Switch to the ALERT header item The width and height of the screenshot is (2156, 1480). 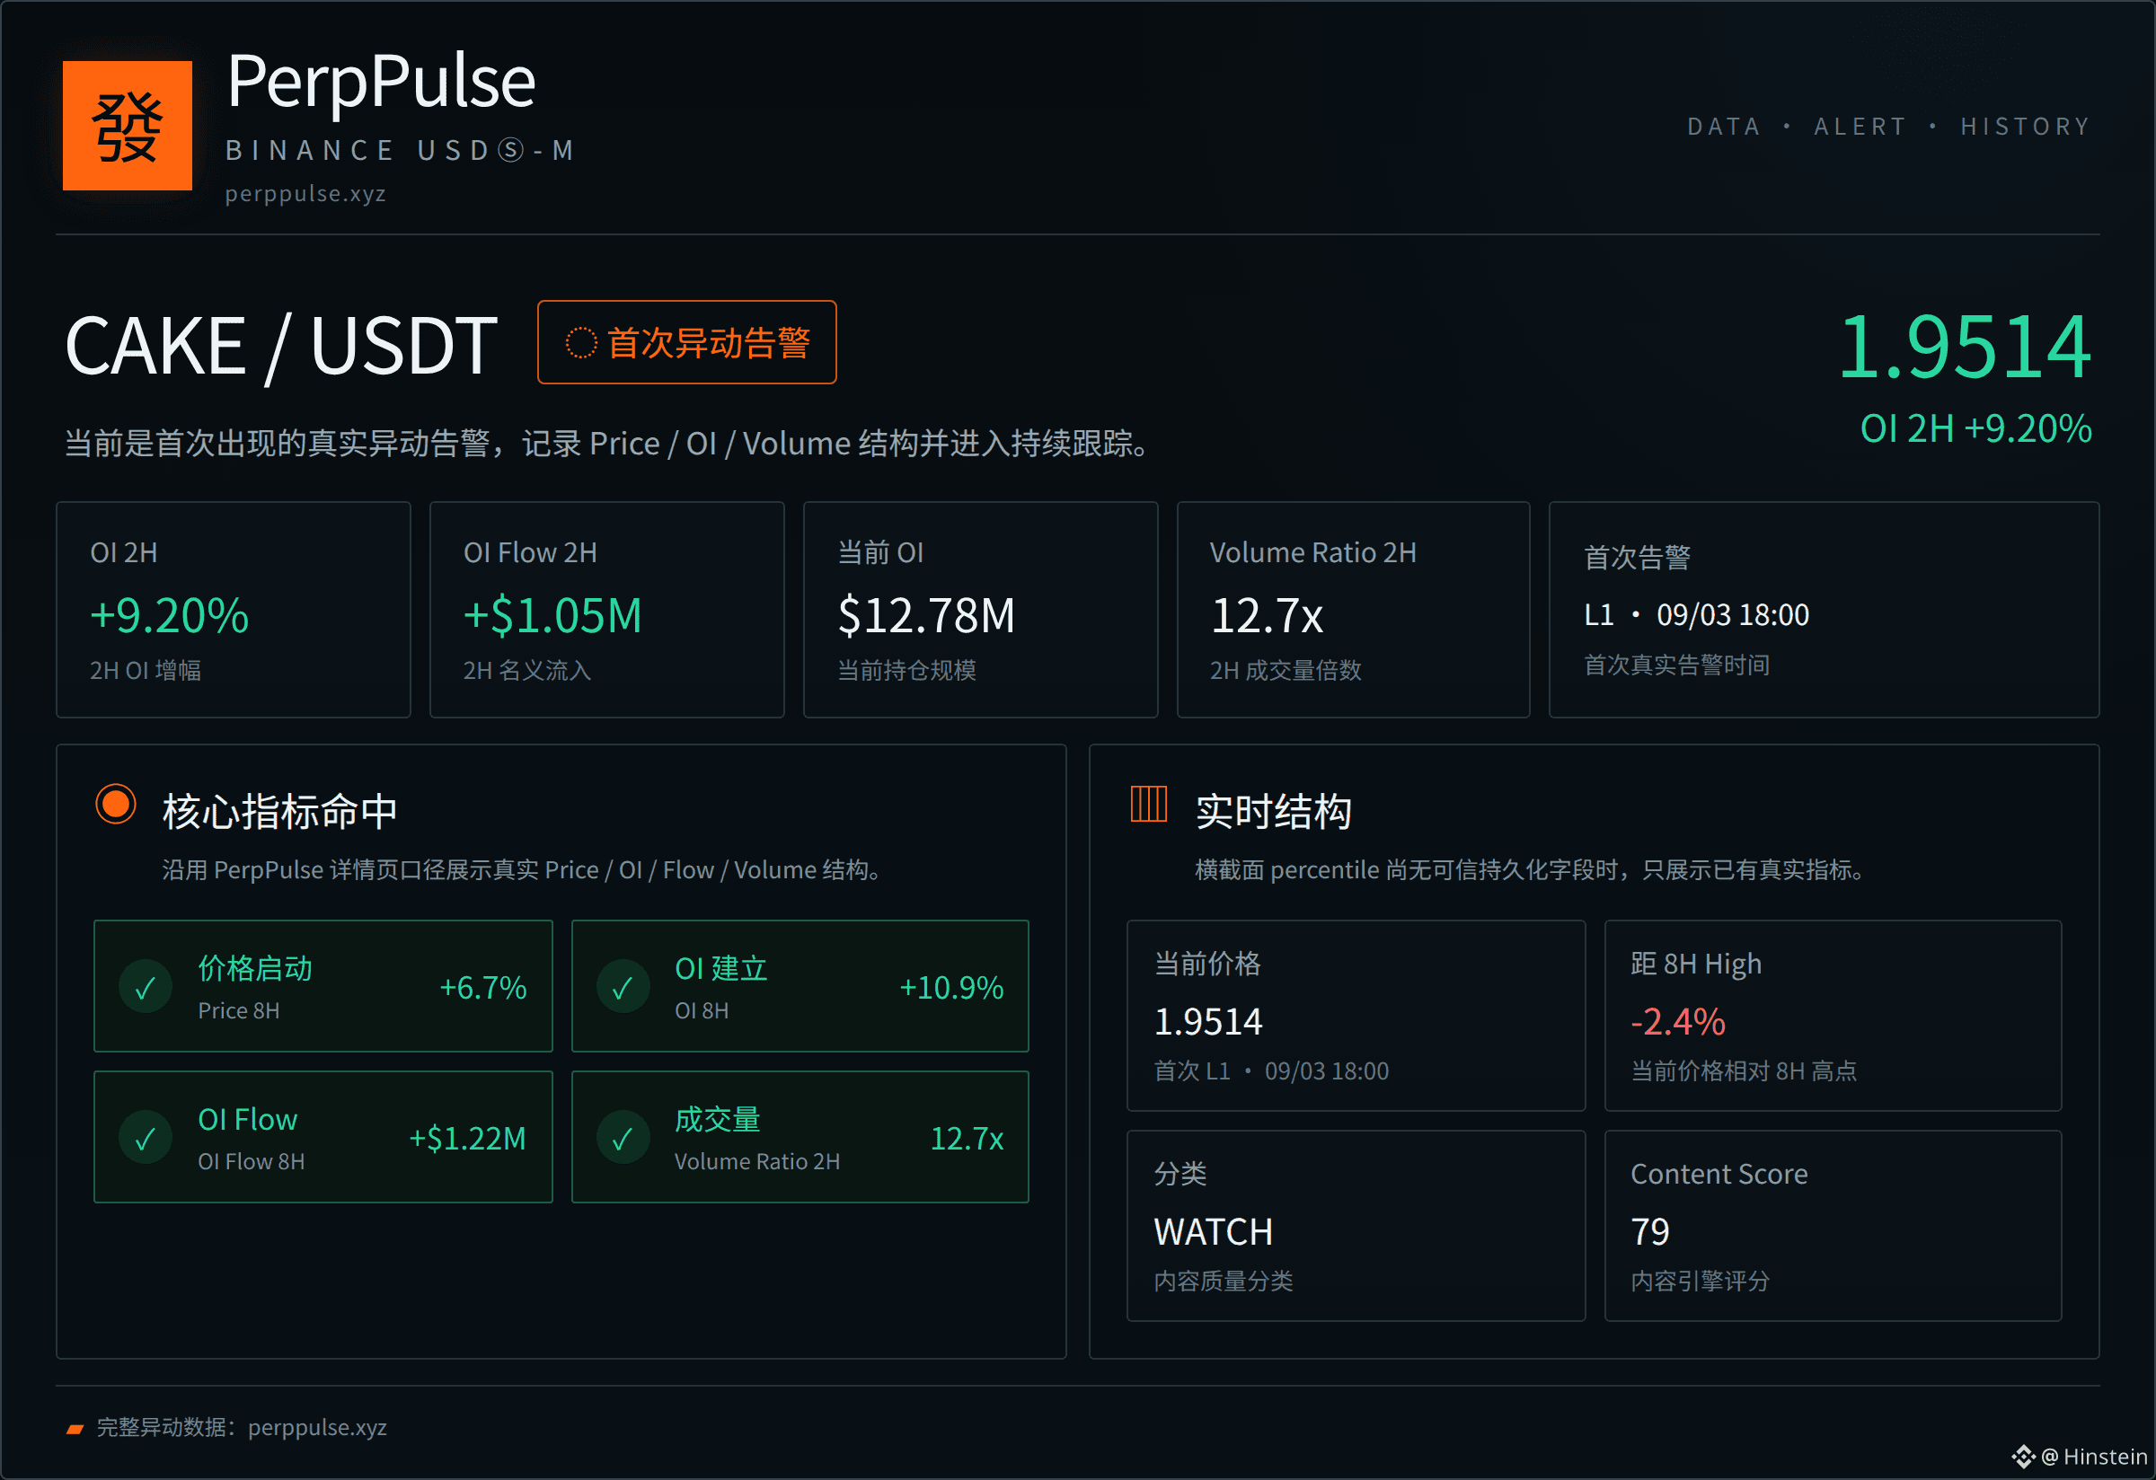pos(1860,126)
